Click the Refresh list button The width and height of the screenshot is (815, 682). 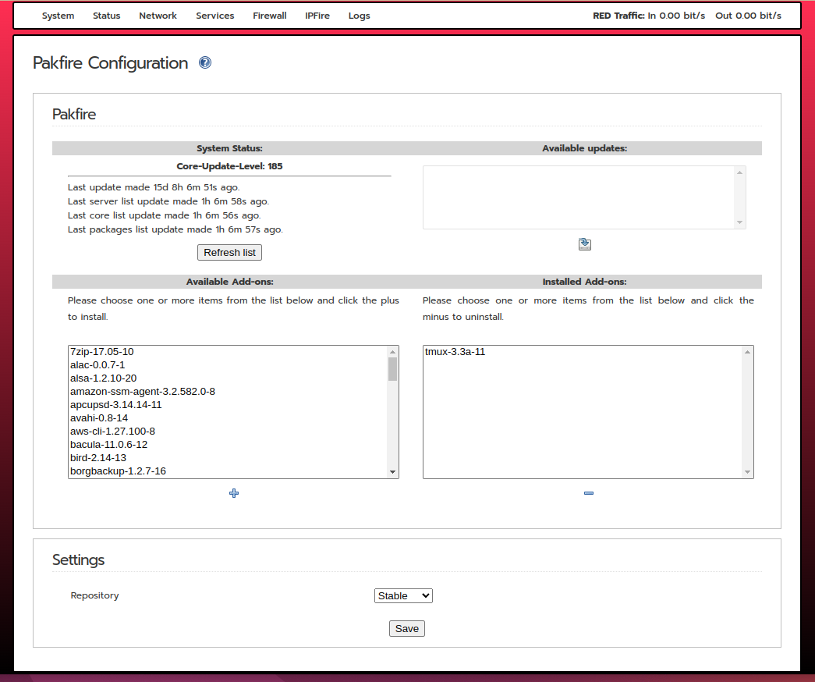coord(229,253)
